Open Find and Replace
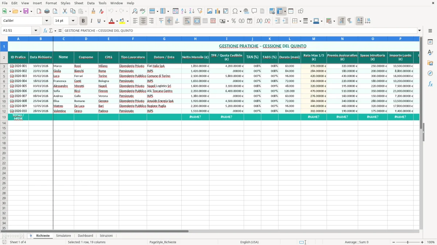The width and height of the screenshot is (437, 245). 135,11
